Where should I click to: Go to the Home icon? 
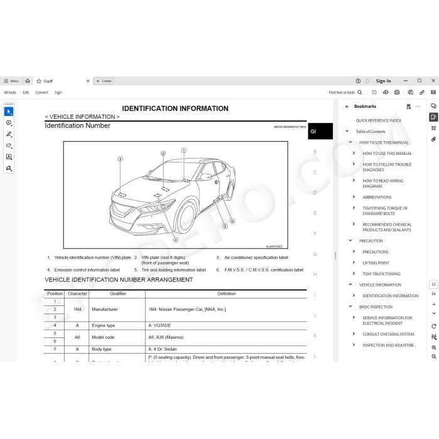tap(28, 81)
